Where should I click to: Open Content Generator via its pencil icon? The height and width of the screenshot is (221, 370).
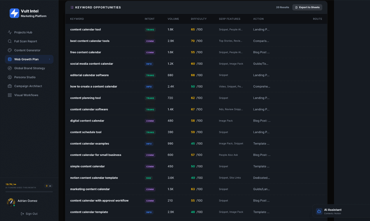tap(10, 50)
